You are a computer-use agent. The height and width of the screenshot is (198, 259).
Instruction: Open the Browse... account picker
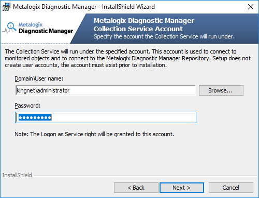pyautogui.click(x=221, y=90)
